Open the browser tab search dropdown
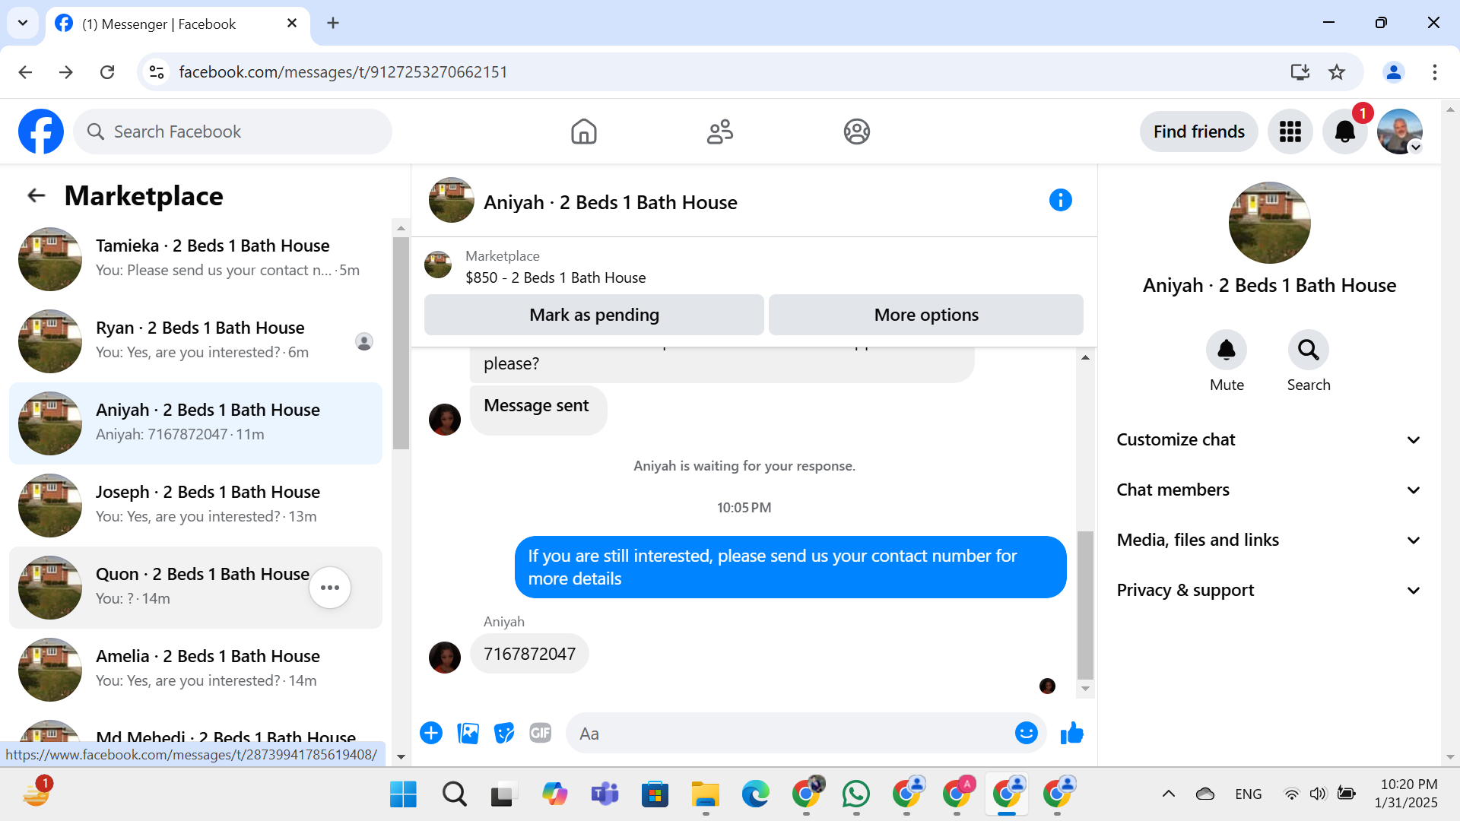Viewport: 1460px width, 821px height. click(23, 23)
